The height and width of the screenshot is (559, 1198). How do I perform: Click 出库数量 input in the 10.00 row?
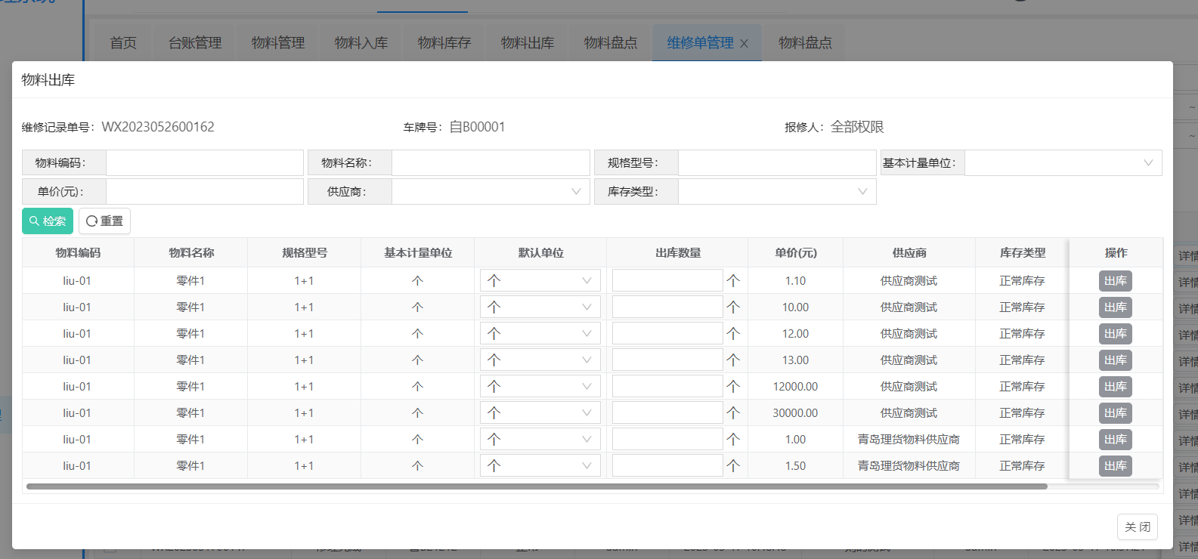click(x=667, y=307)
